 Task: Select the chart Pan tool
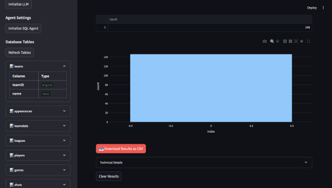(278, 41)
